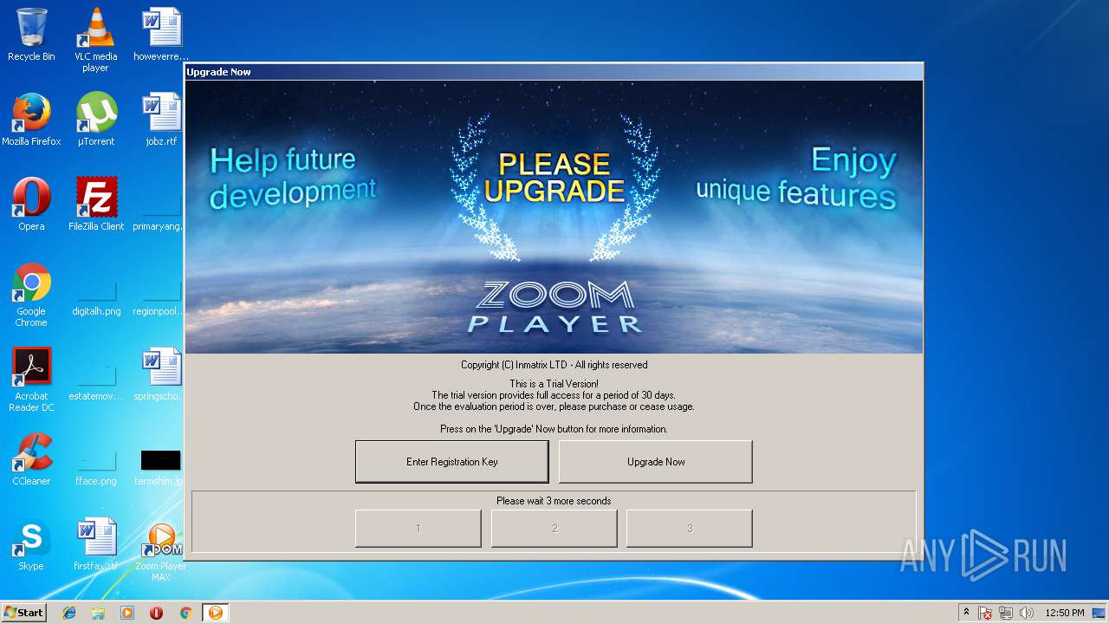
Task: Open Acrobat Reader DC shortcut
Action: pyautogui.click(x=31, y=380)
